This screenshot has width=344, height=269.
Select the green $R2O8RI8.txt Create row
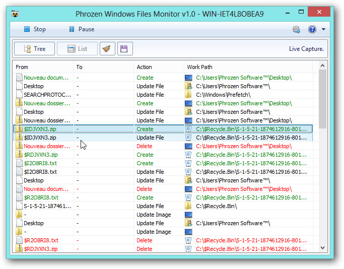[163, 197]
